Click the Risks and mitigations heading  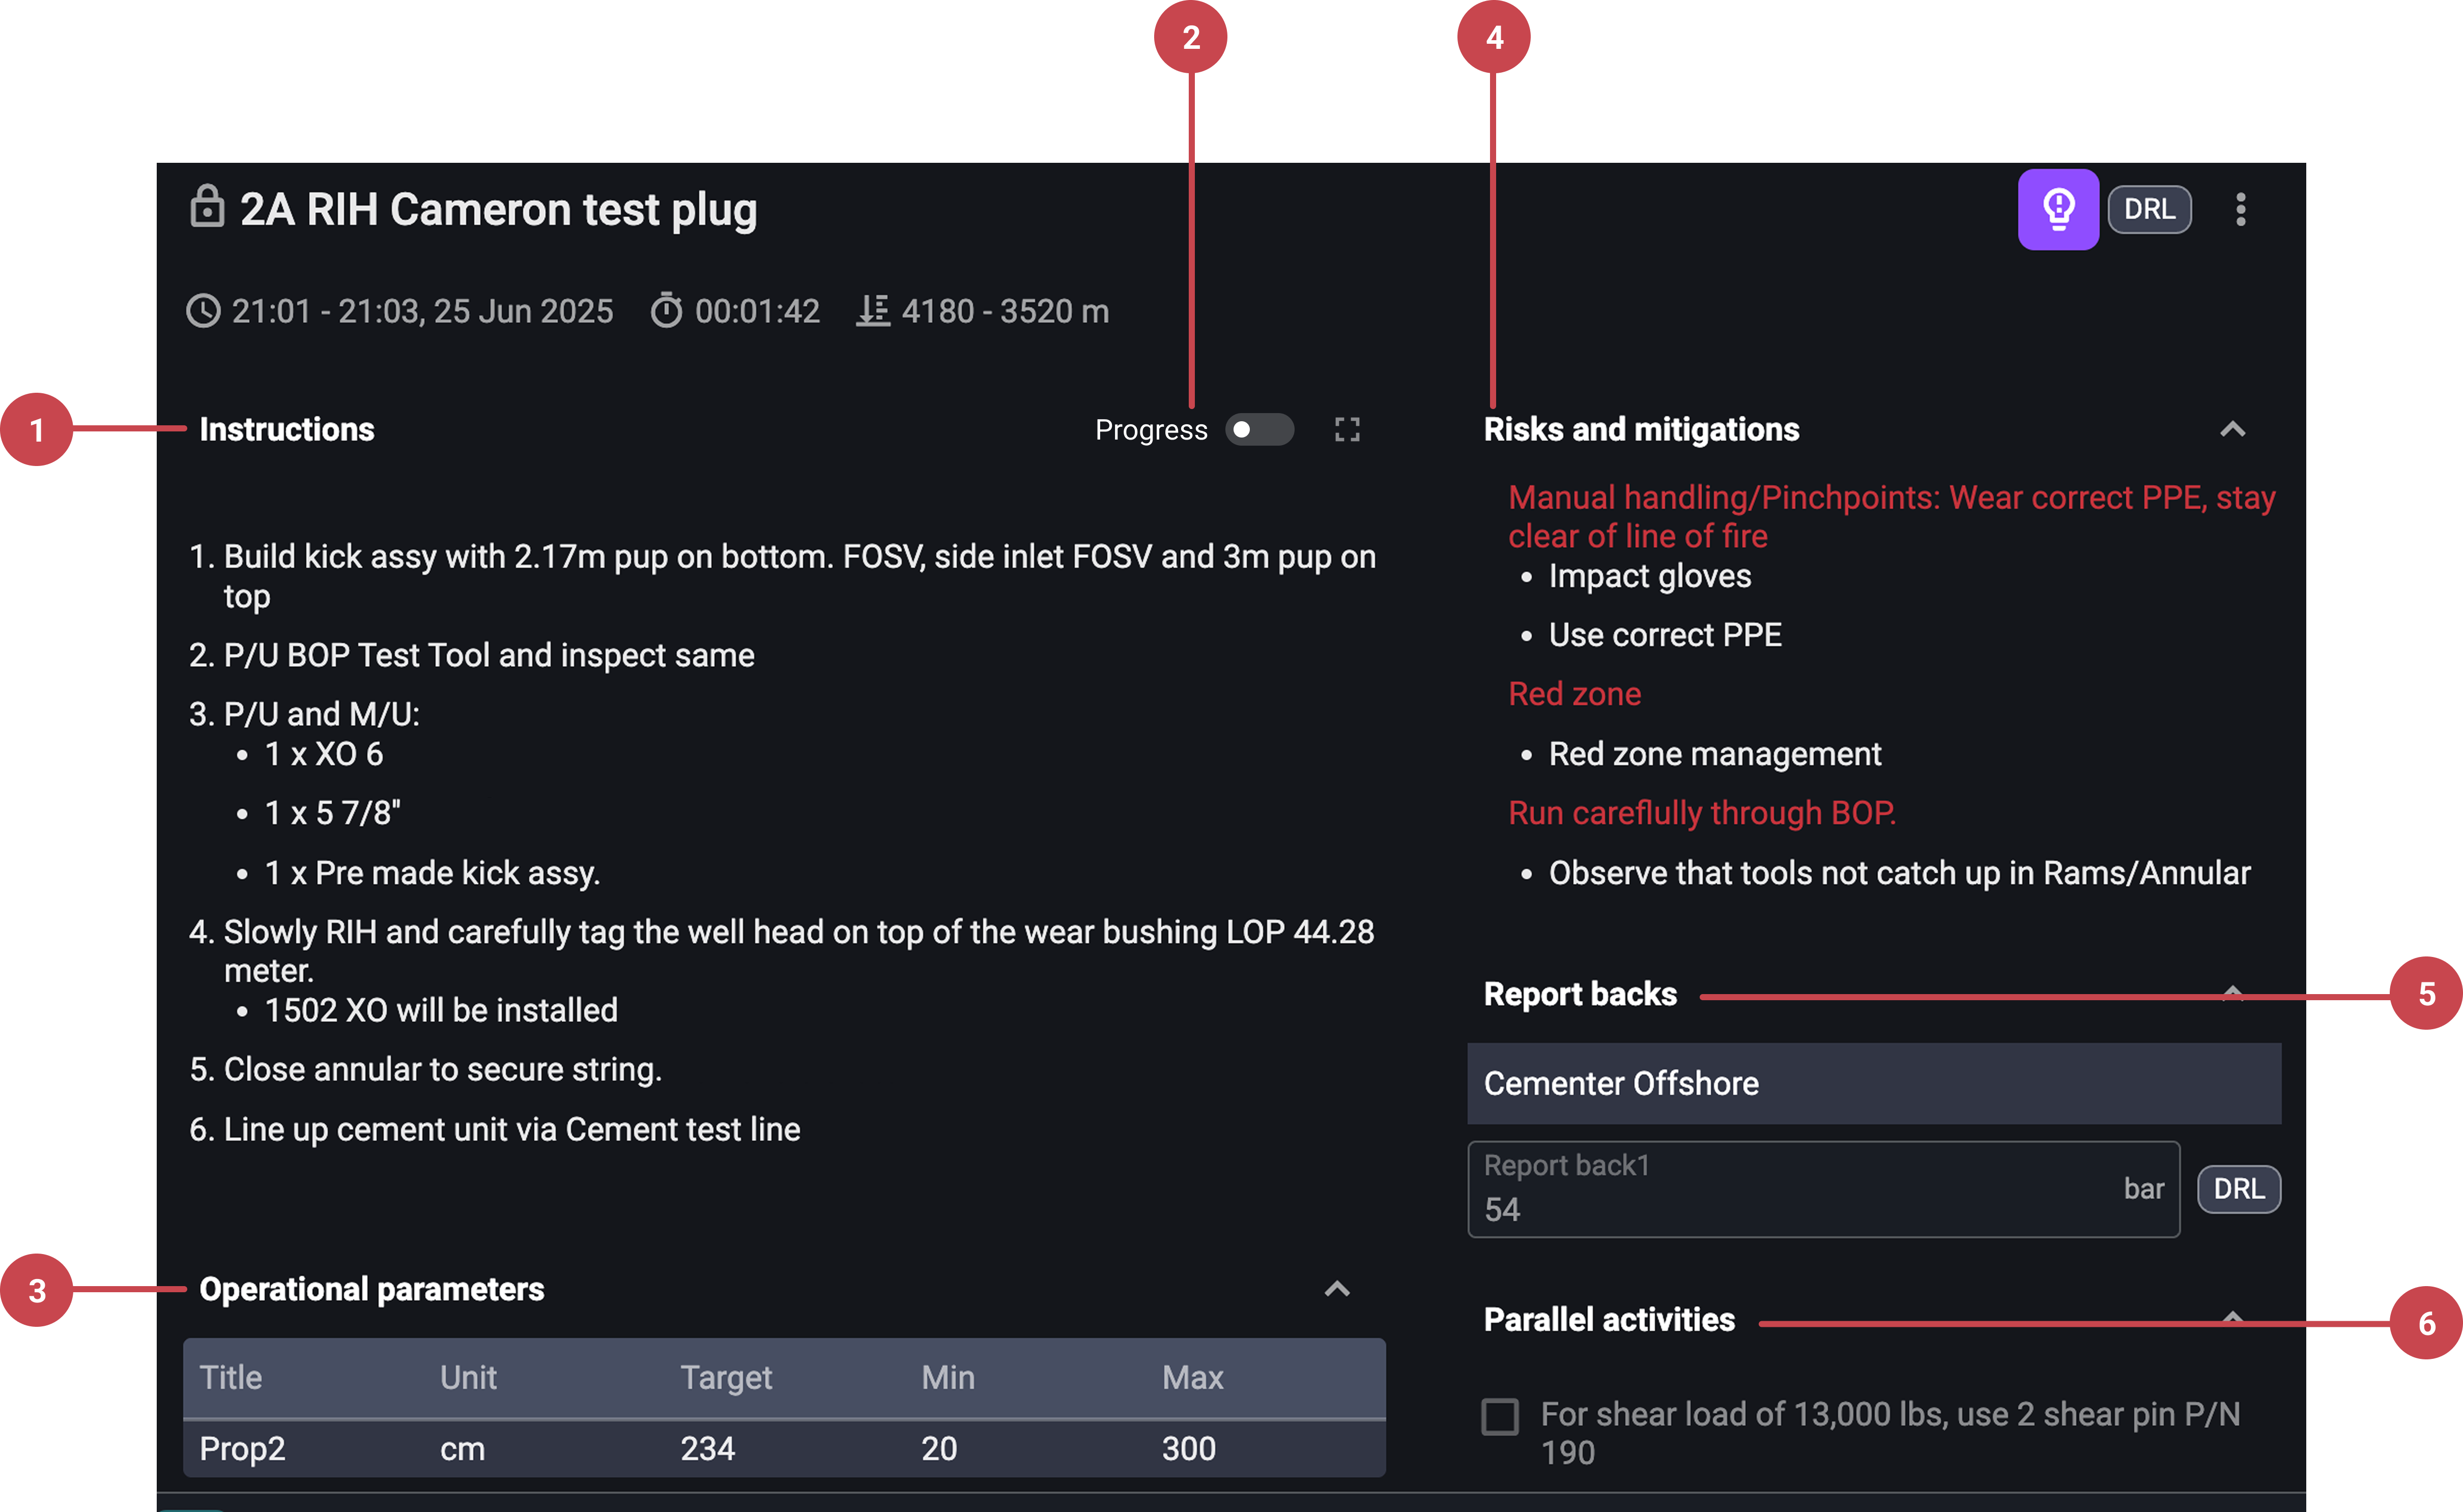point(1641,429)
